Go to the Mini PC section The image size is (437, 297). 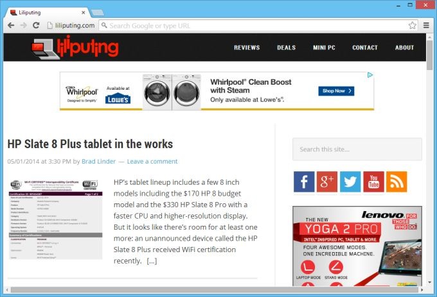click(325, 47)
